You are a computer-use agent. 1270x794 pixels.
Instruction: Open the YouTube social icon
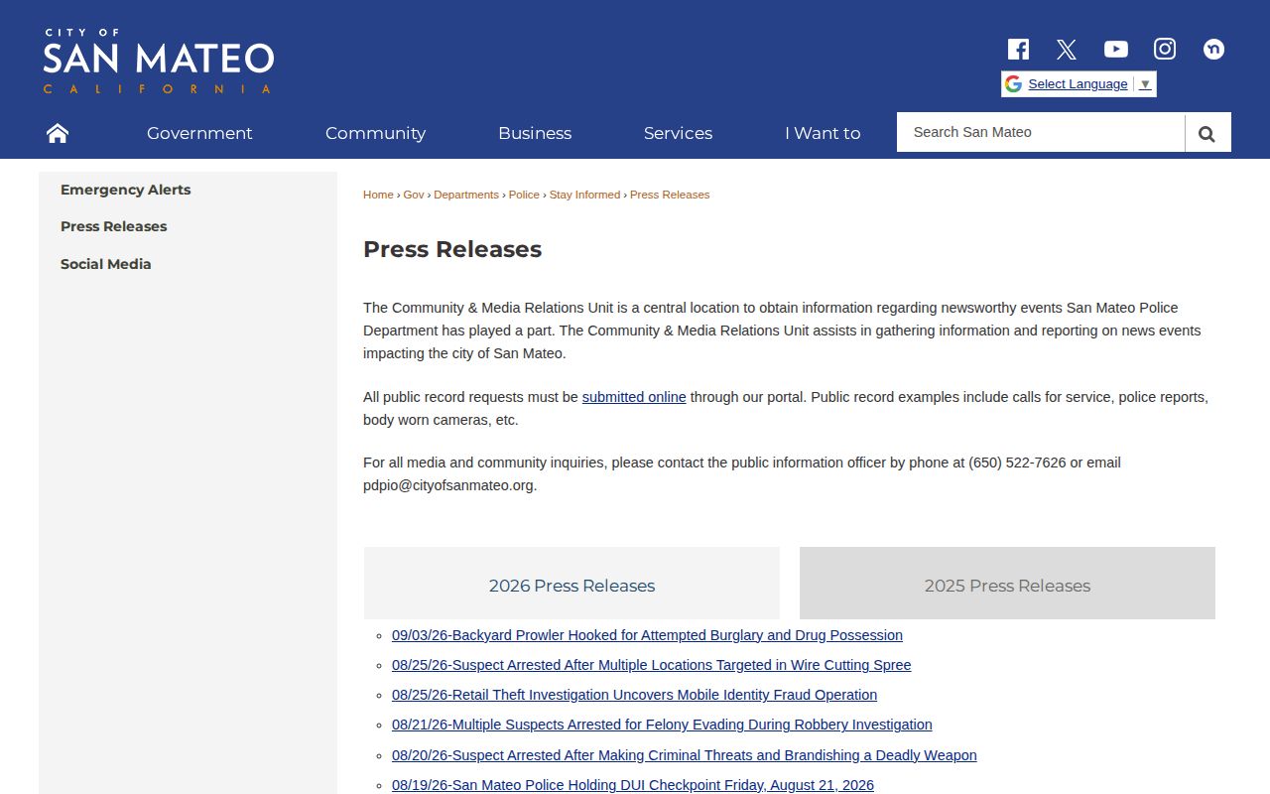tap(1116, 49)
